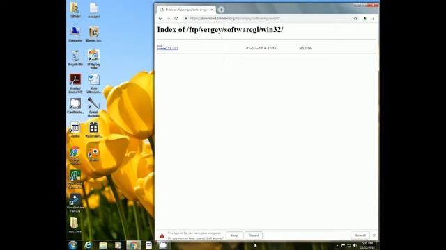Screen dimensions: 446x250
Task: Launch the Google Chrome desktop shortcut
Action: point(75,156)
